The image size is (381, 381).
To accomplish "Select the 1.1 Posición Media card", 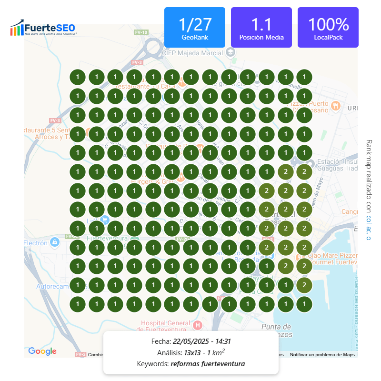I will click(261, 27).
